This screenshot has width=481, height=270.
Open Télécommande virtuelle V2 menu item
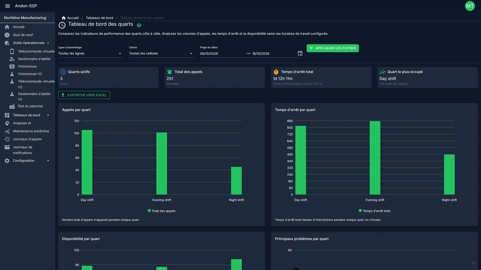click(28, 84)
